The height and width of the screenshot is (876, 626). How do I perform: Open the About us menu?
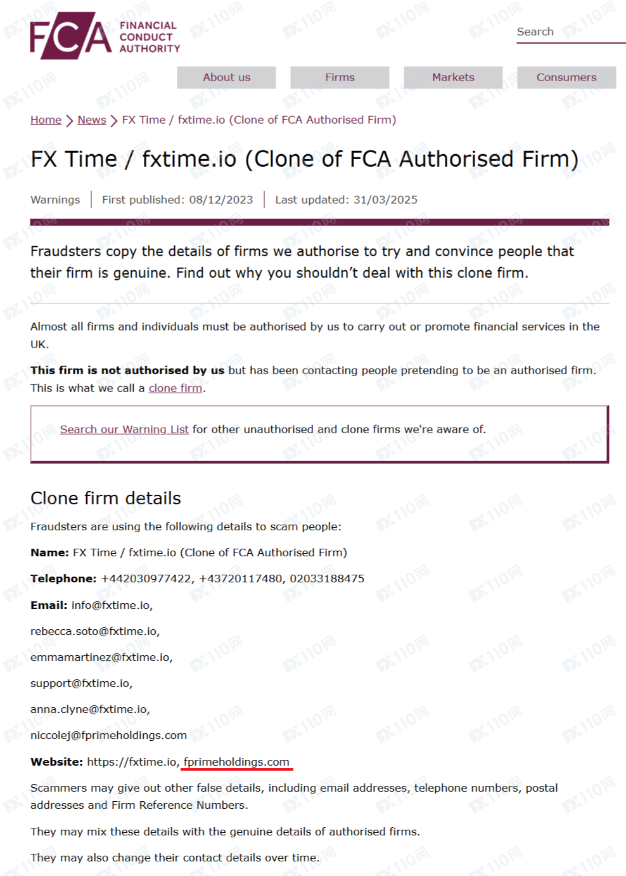[x=226, y=77]
